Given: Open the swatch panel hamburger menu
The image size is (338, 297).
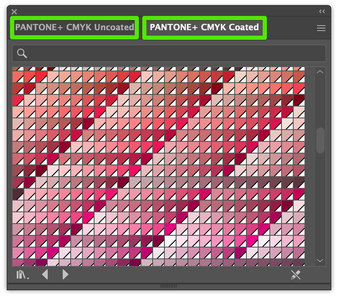Looking at the screenshot, I should tap(321, 28).
